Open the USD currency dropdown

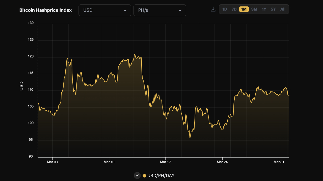coord(105,10)
